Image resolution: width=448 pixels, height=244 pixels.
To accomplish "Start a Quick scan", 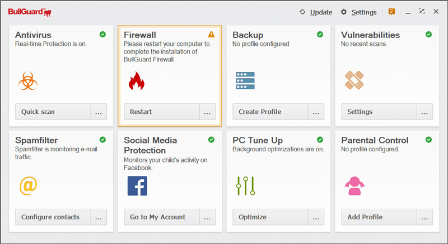I will [x=53, y=112].
